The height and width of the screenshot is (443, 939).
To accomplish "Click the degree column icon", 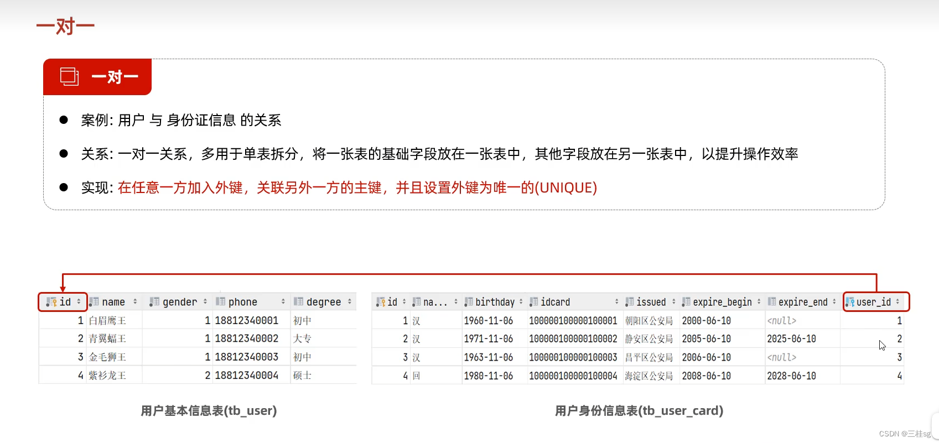I will [298, 302].
